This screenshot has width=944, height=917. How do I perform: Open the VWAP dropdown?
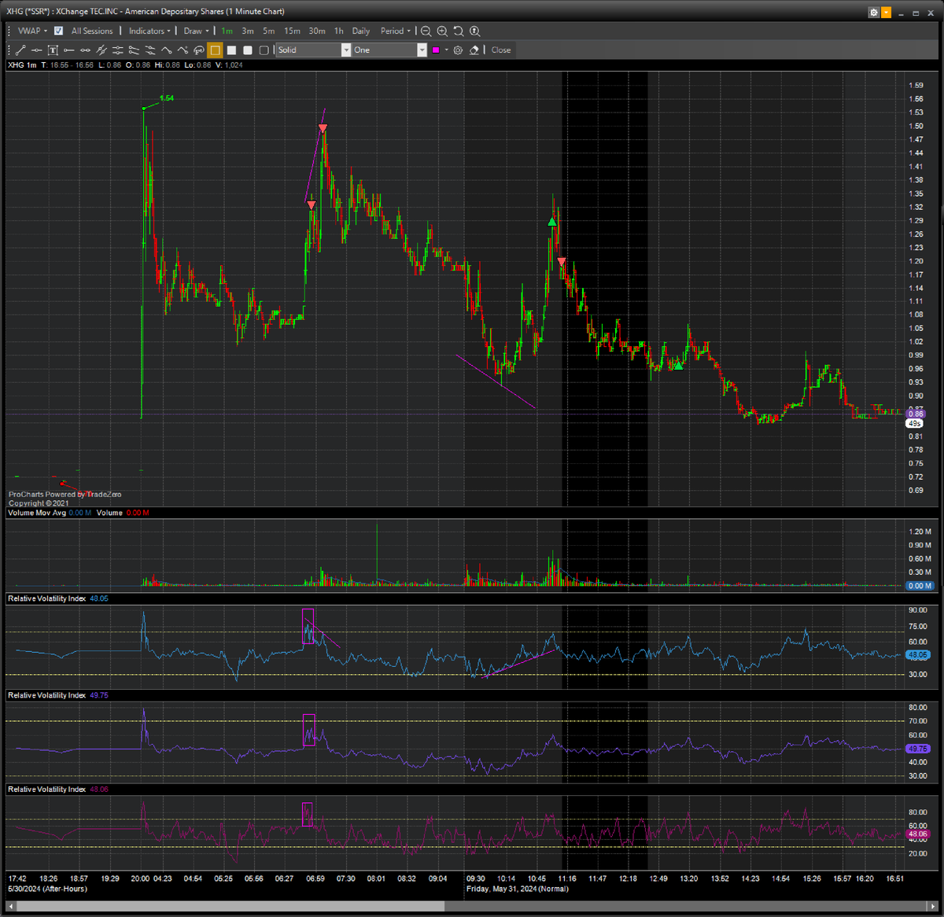(x=32, y=31)
